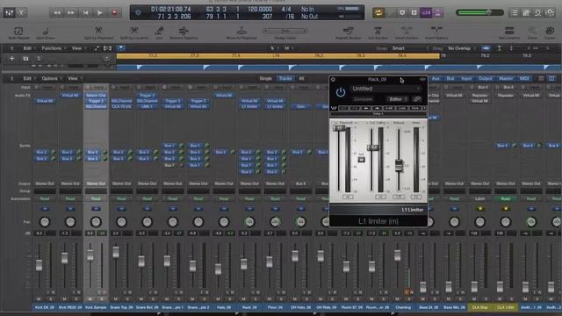Adjust the L1 Limiter Threshold fader

(x=339, y=128)
